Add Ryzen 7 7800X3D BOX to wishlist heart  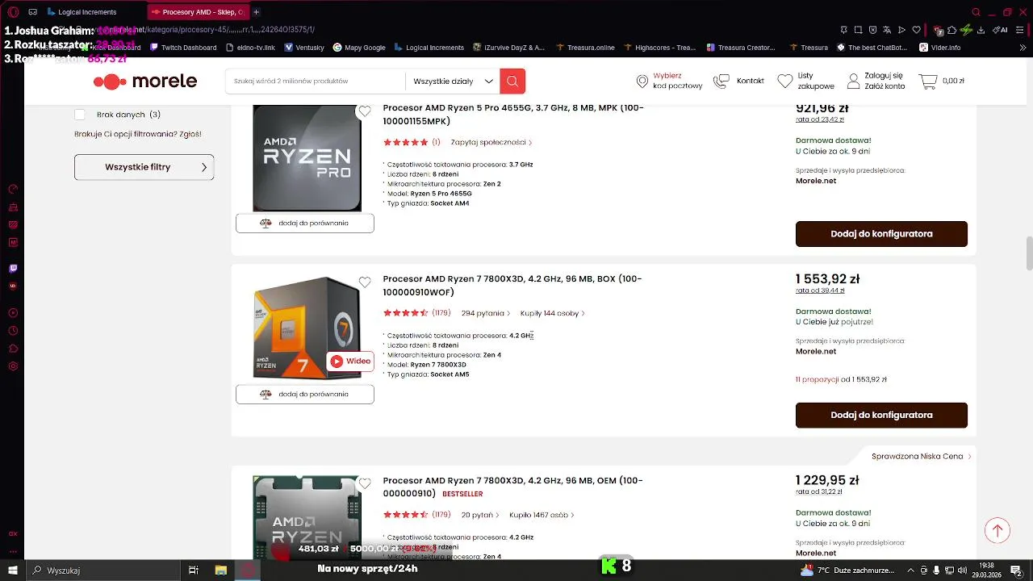(x=365, y=282)
